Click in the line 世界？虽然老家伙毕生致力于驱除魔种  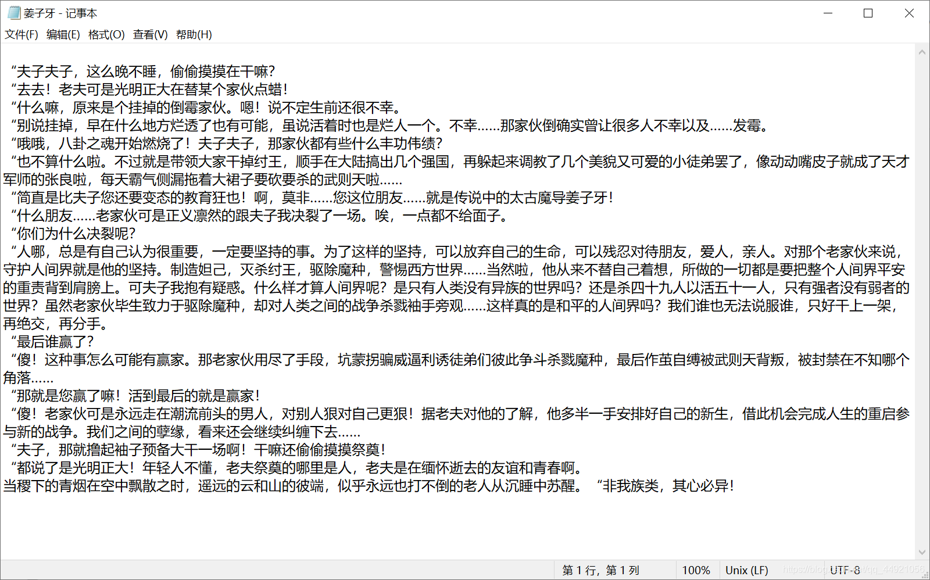(450, 306)
